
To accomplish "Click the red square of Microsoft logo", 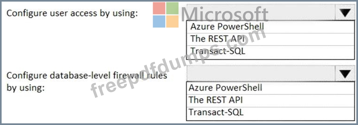I will [159, 8].
